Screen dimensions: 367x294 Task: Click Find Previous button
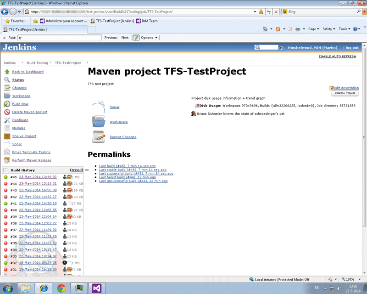[111, 38]
